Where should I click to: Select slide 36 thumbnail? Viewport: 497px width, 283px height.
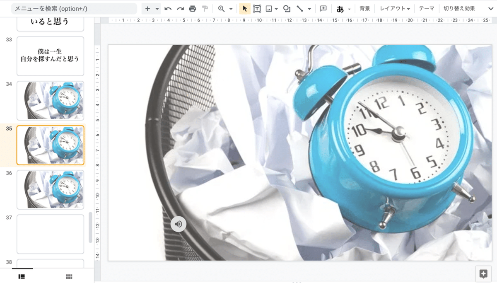click(x=50, y=189)
